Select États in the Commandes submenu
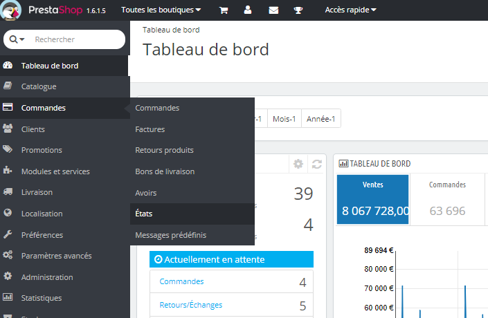The width and height of the screenshot is (488, 318). point(192,214)
